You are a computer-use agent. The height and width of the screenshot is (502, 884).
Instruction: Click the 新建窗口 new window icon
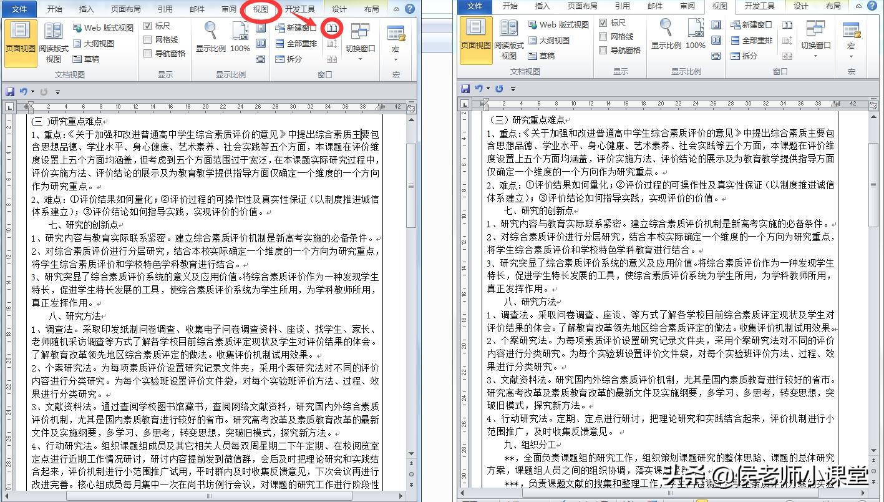(x=299, y=27)
